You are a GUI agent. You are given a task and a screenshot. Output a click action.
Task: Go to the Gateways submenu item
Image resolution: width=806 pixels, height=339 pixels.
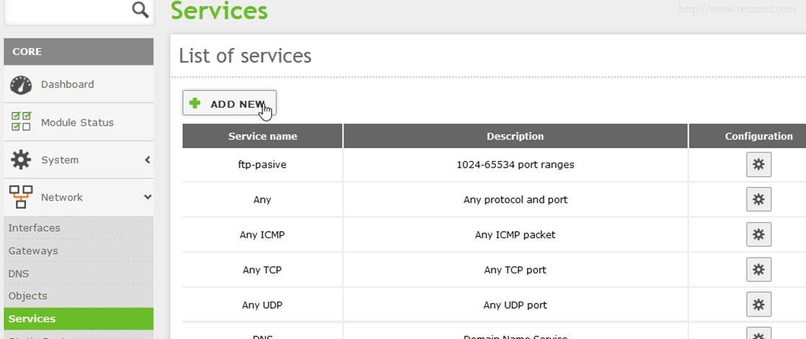[x=33, y=251]
